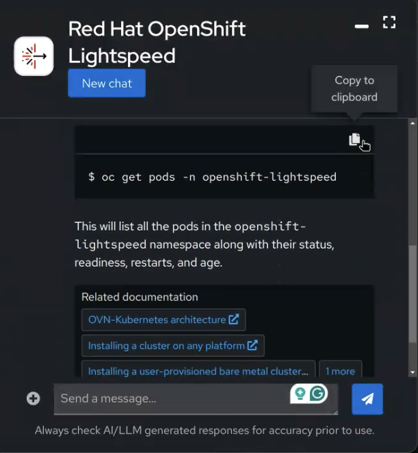418x453 pixels.
Task: Focus the Send a message input field
Action: pyautogui.click(x=171, y=398)
